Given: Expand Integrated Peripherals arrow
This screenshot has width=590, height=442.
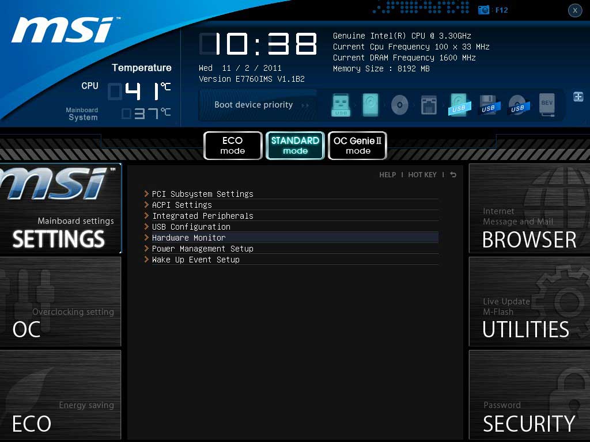Looking at the screenshot, I should coord(147,215).
